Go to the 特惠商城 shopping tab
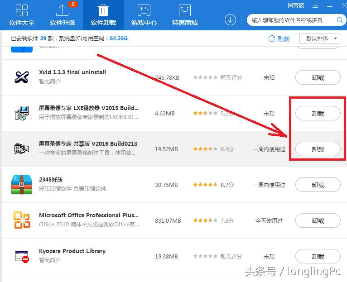 click(x=185, y=15)
